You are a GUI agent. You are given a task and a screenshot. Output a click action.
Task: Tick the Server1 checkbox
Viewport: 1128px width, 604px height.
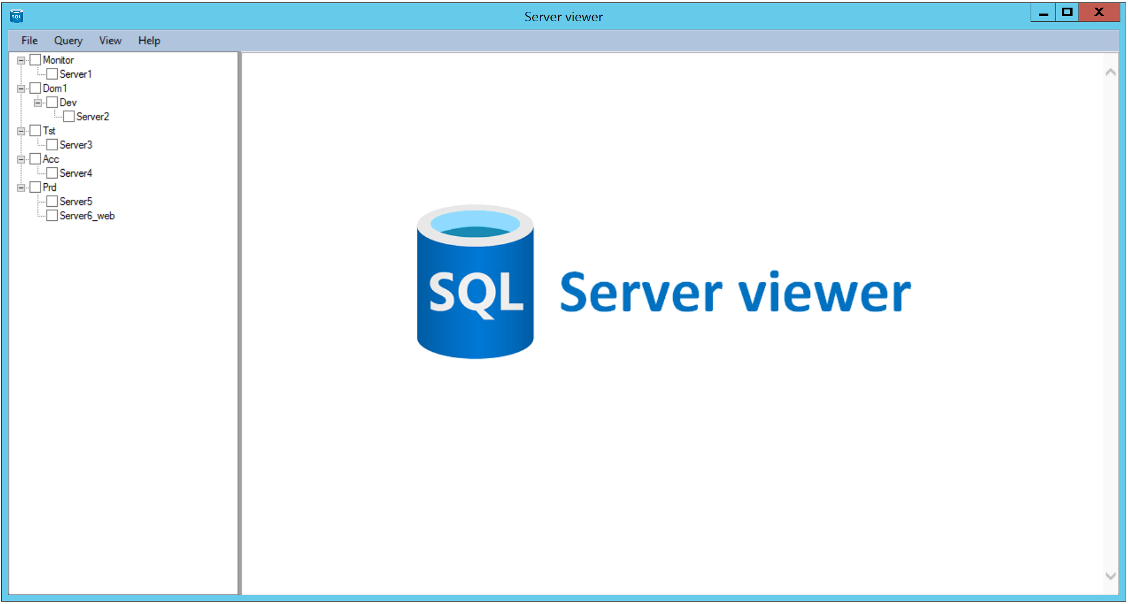53,74
